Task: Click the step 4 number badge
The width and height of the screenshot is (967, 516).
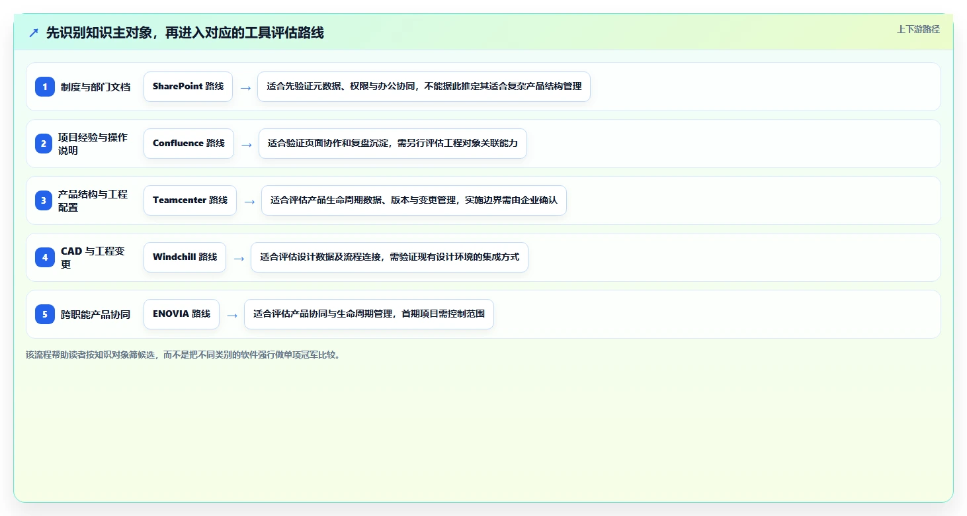Action: pyautogui.click(x=45, y=257)
